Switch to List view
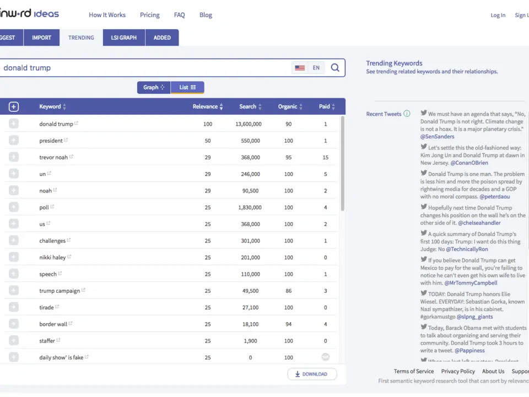529x397 pixels. coord(187,88)
